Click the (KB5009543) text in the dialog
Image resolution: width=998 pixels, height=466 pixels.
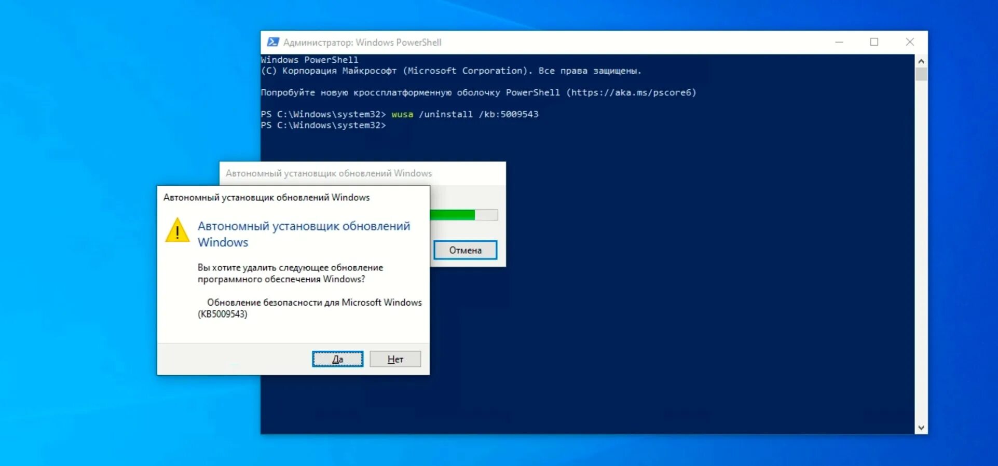point(223,314)
